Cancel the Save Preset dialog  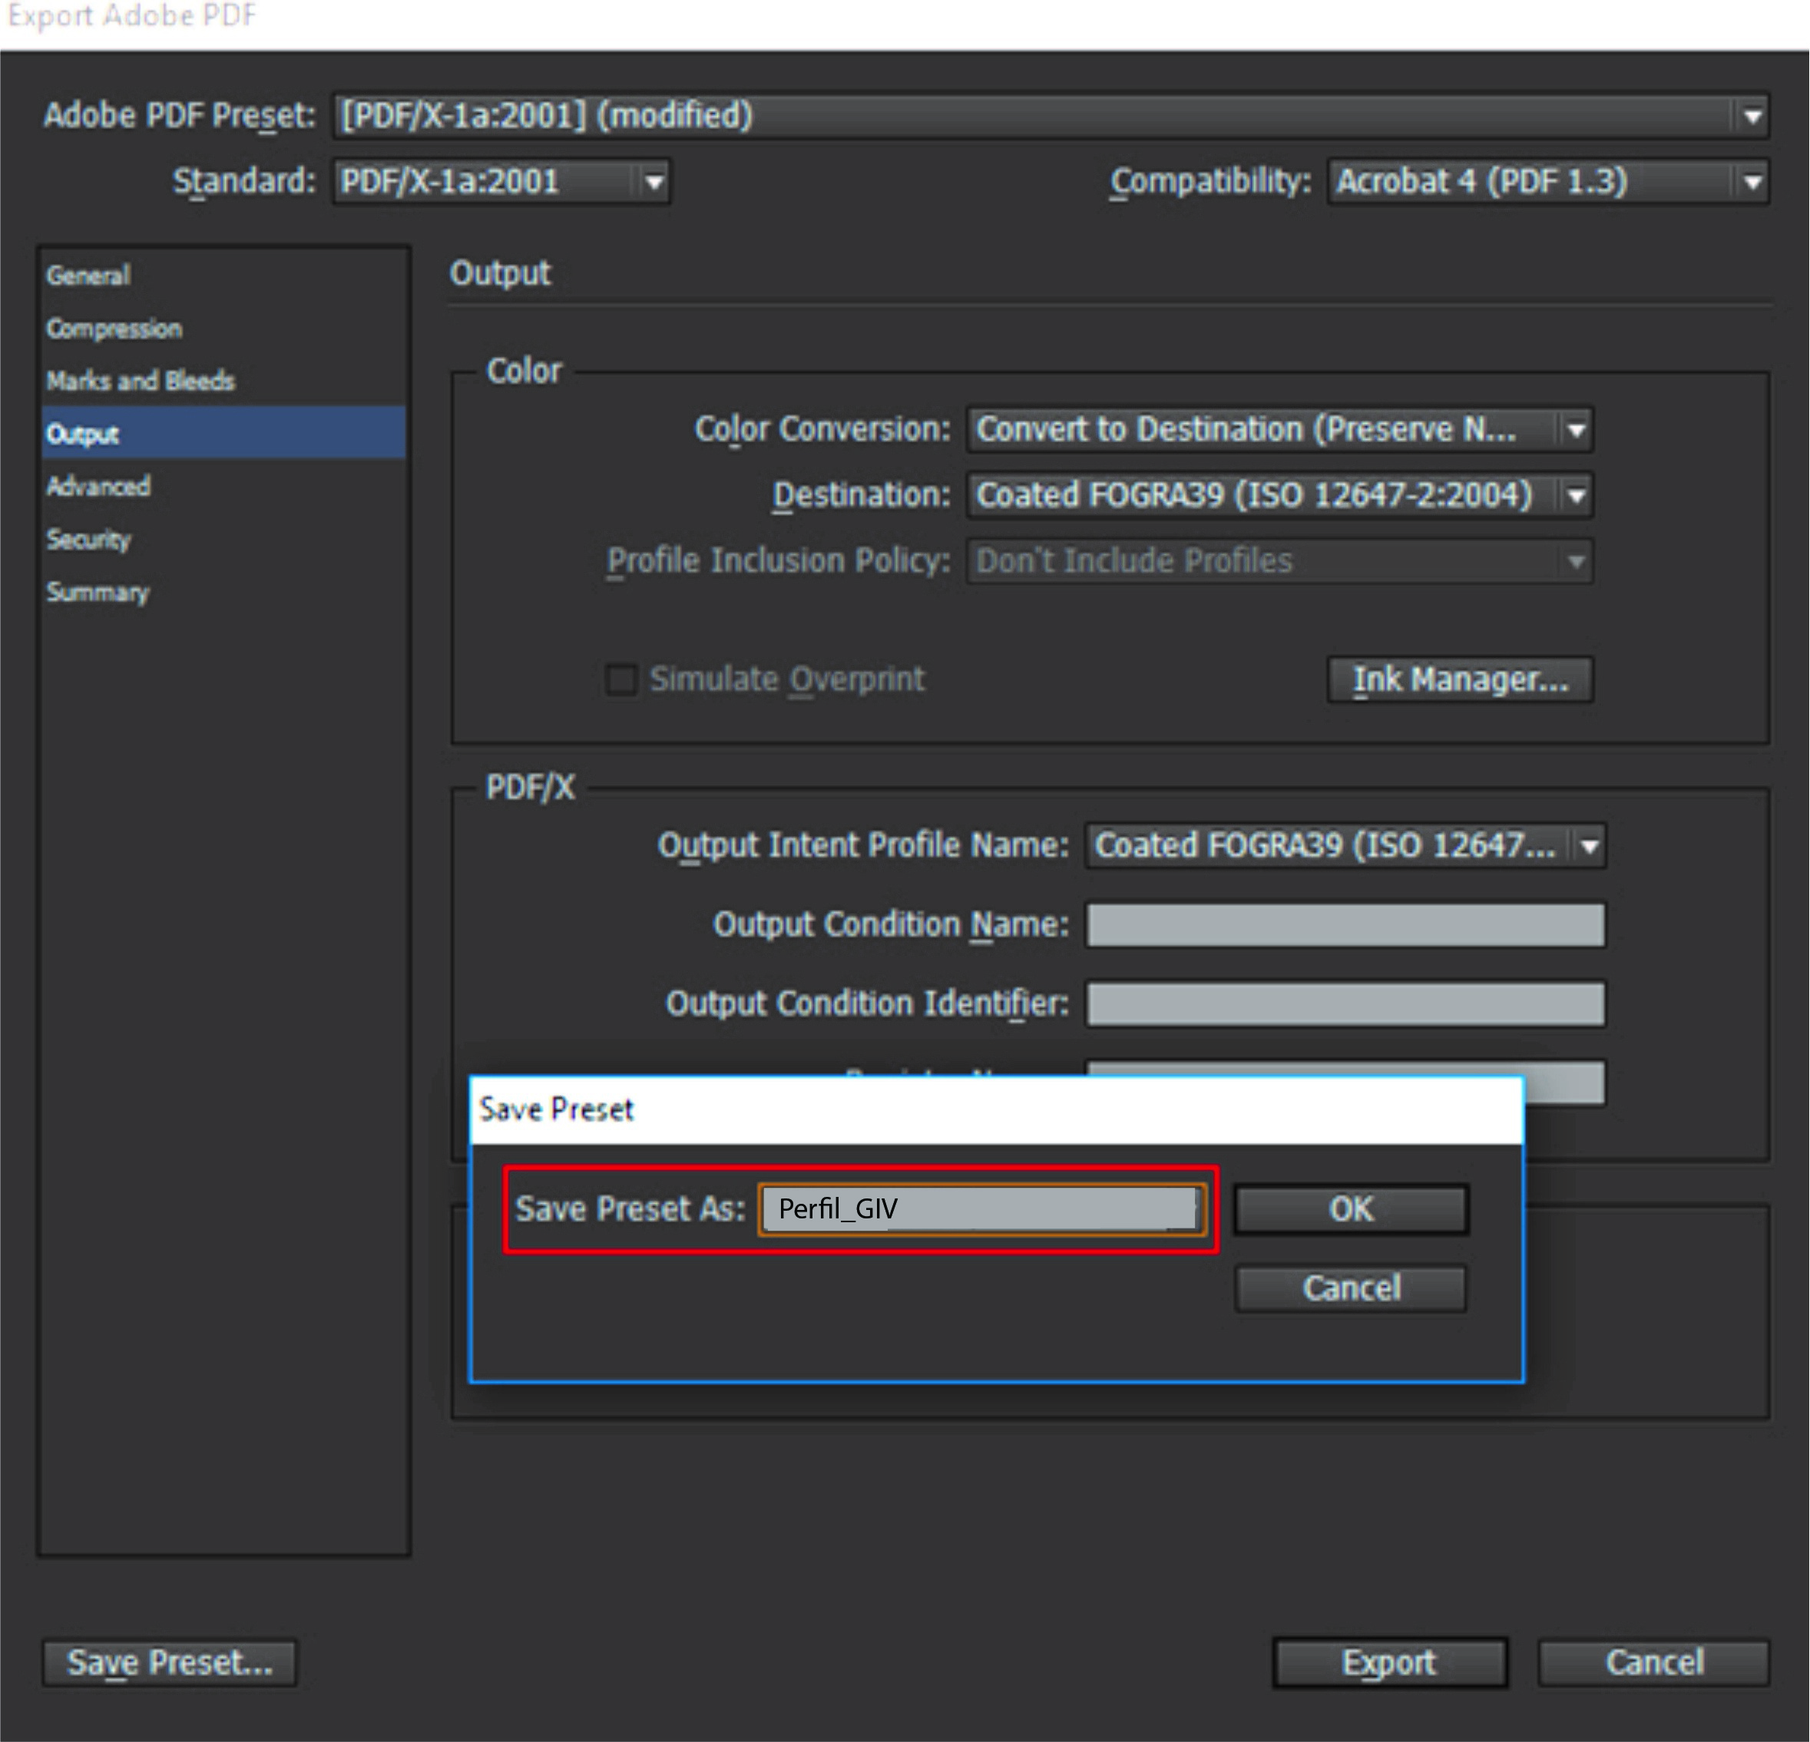coord(1350,1287)
